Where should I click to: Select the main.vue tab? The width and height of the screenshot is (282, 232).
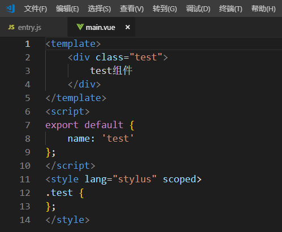[101, 27]
